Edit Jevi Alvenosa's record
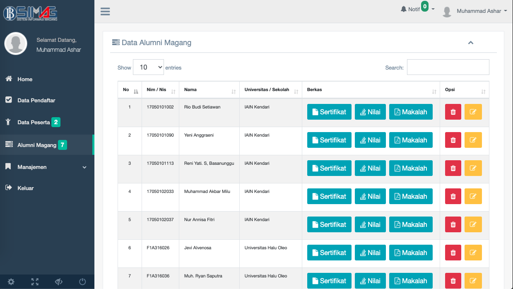 473,253
